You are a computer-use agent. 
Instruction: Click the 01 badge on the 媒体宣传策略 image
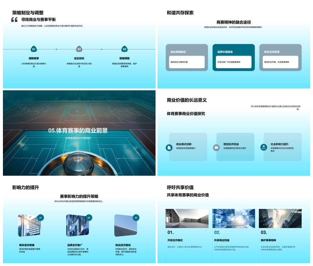click(x=40, y=218)
